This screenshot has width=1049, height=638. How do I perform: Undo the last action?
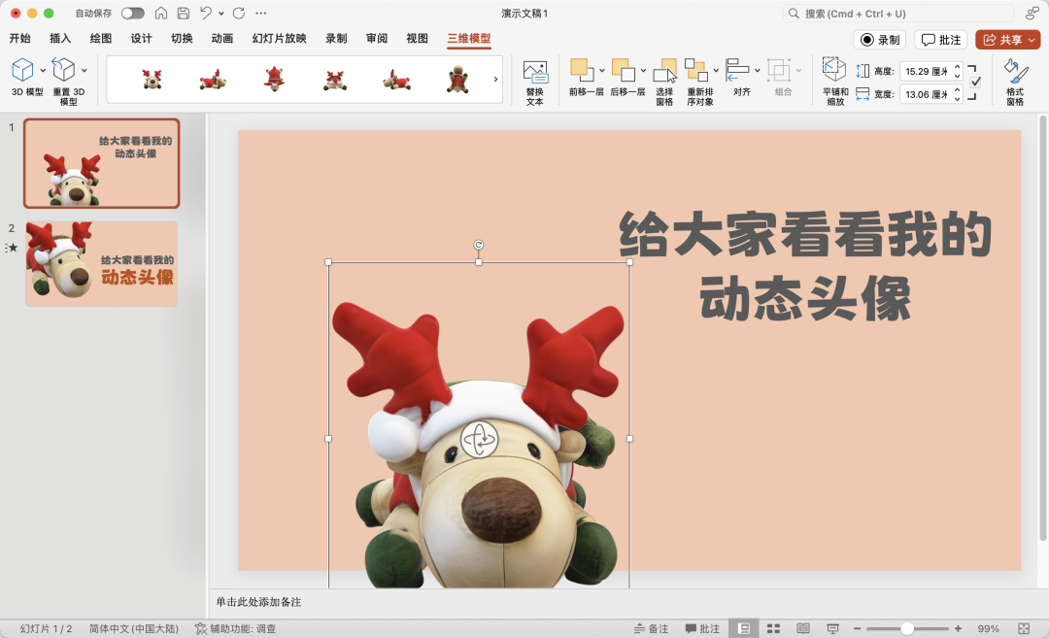pos(205,13)
